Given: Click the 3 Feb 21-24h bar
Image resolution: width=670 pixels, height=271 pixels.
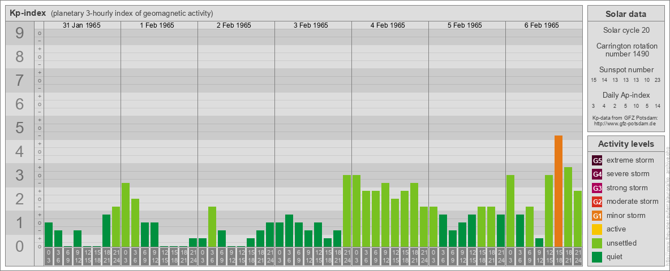Looking at the screenshot, I should (346, 211).
